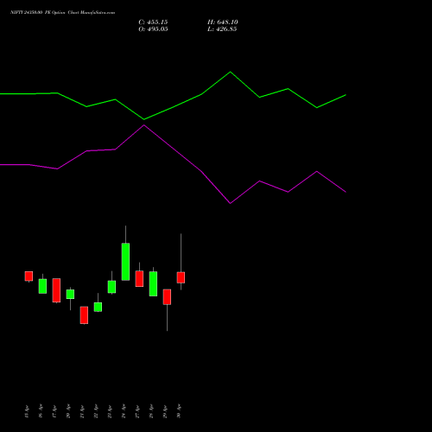
Task: Click the red candlestick for 21 Apr
Action: tap(84, 315)
